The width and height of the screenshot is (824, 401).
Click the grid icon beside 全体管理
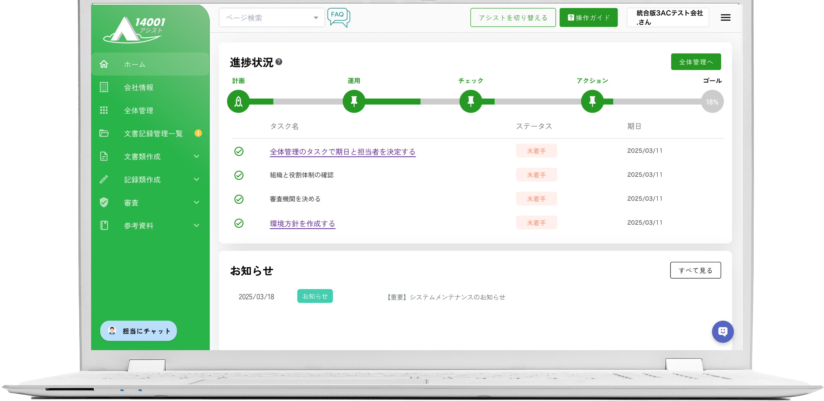(x=104, y=110)
